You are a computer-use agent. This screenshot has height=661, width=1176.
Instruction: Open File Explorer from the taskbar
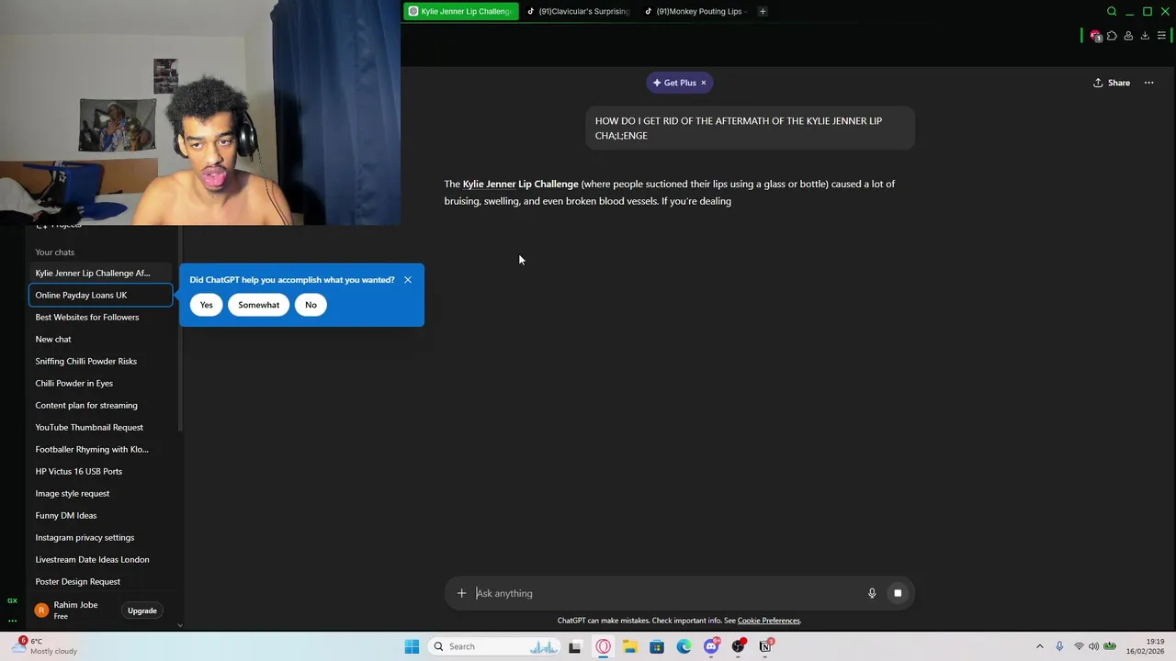pyautogui.click(x=630, y=646)
